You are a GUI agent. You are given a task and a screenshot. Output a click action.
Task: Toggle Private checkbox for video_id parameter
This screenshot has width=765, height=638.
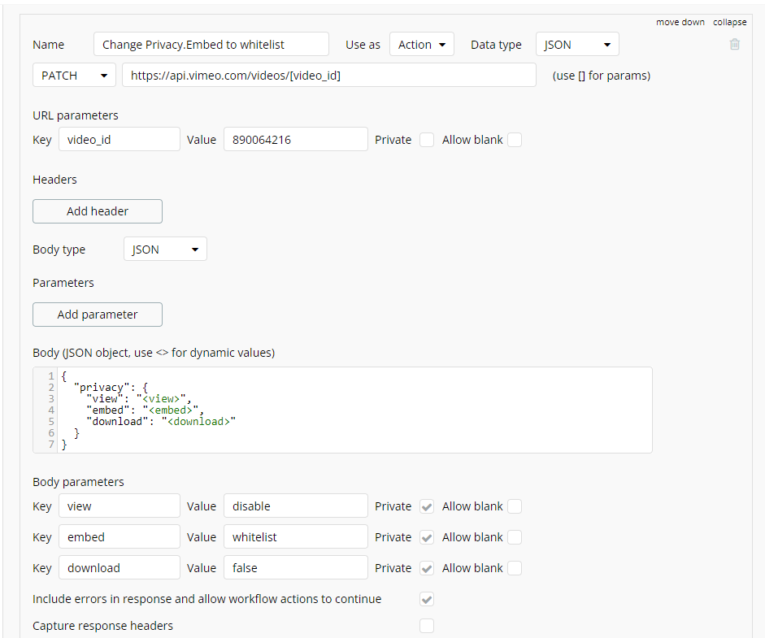click(427, 140)
